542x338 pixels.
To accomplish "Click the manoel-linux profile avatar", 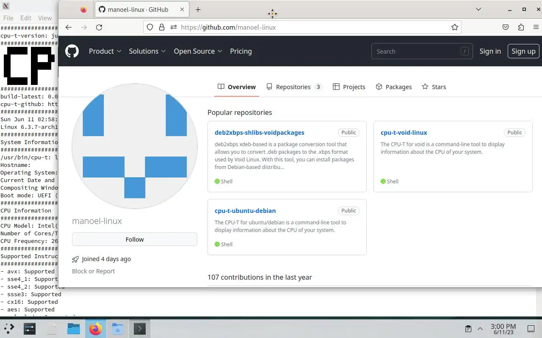I will coord(135,146).
